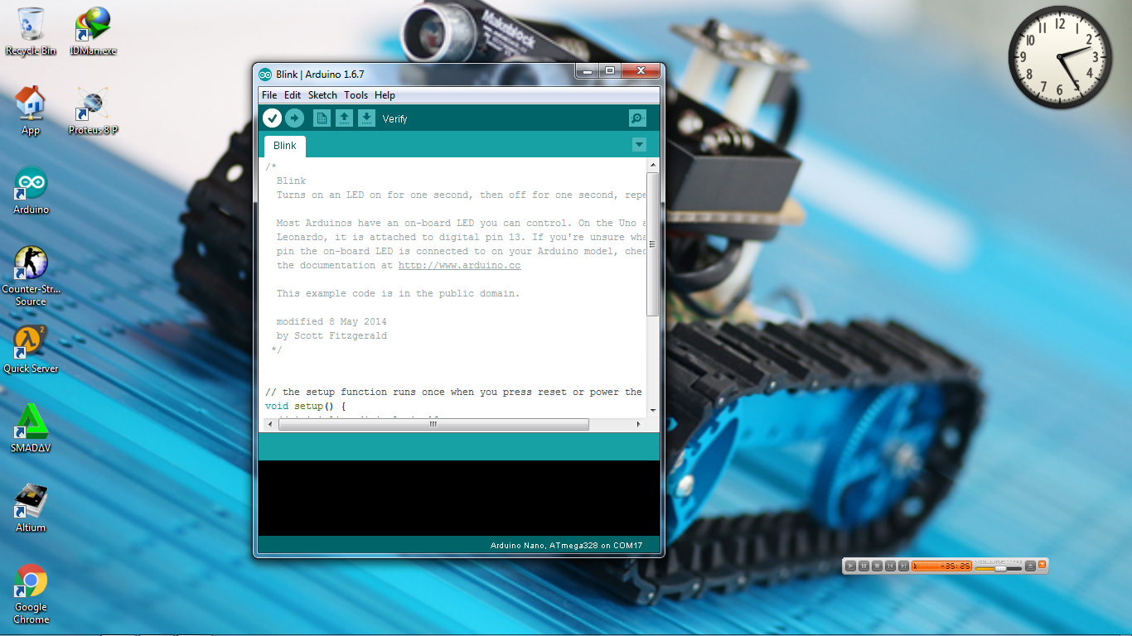Save the current sketch
Screen dimensions: 1132x636
366,118
